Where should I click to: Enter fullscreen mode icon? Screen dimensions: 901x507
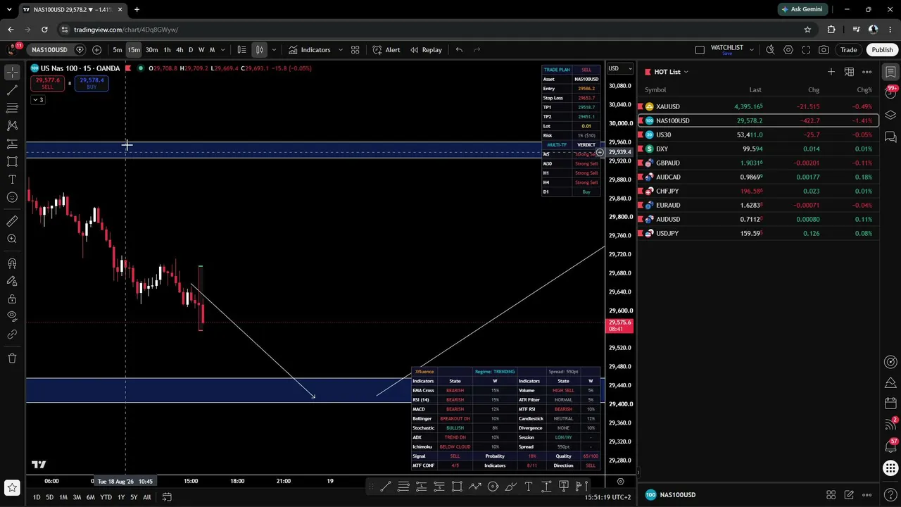point(806,50)
